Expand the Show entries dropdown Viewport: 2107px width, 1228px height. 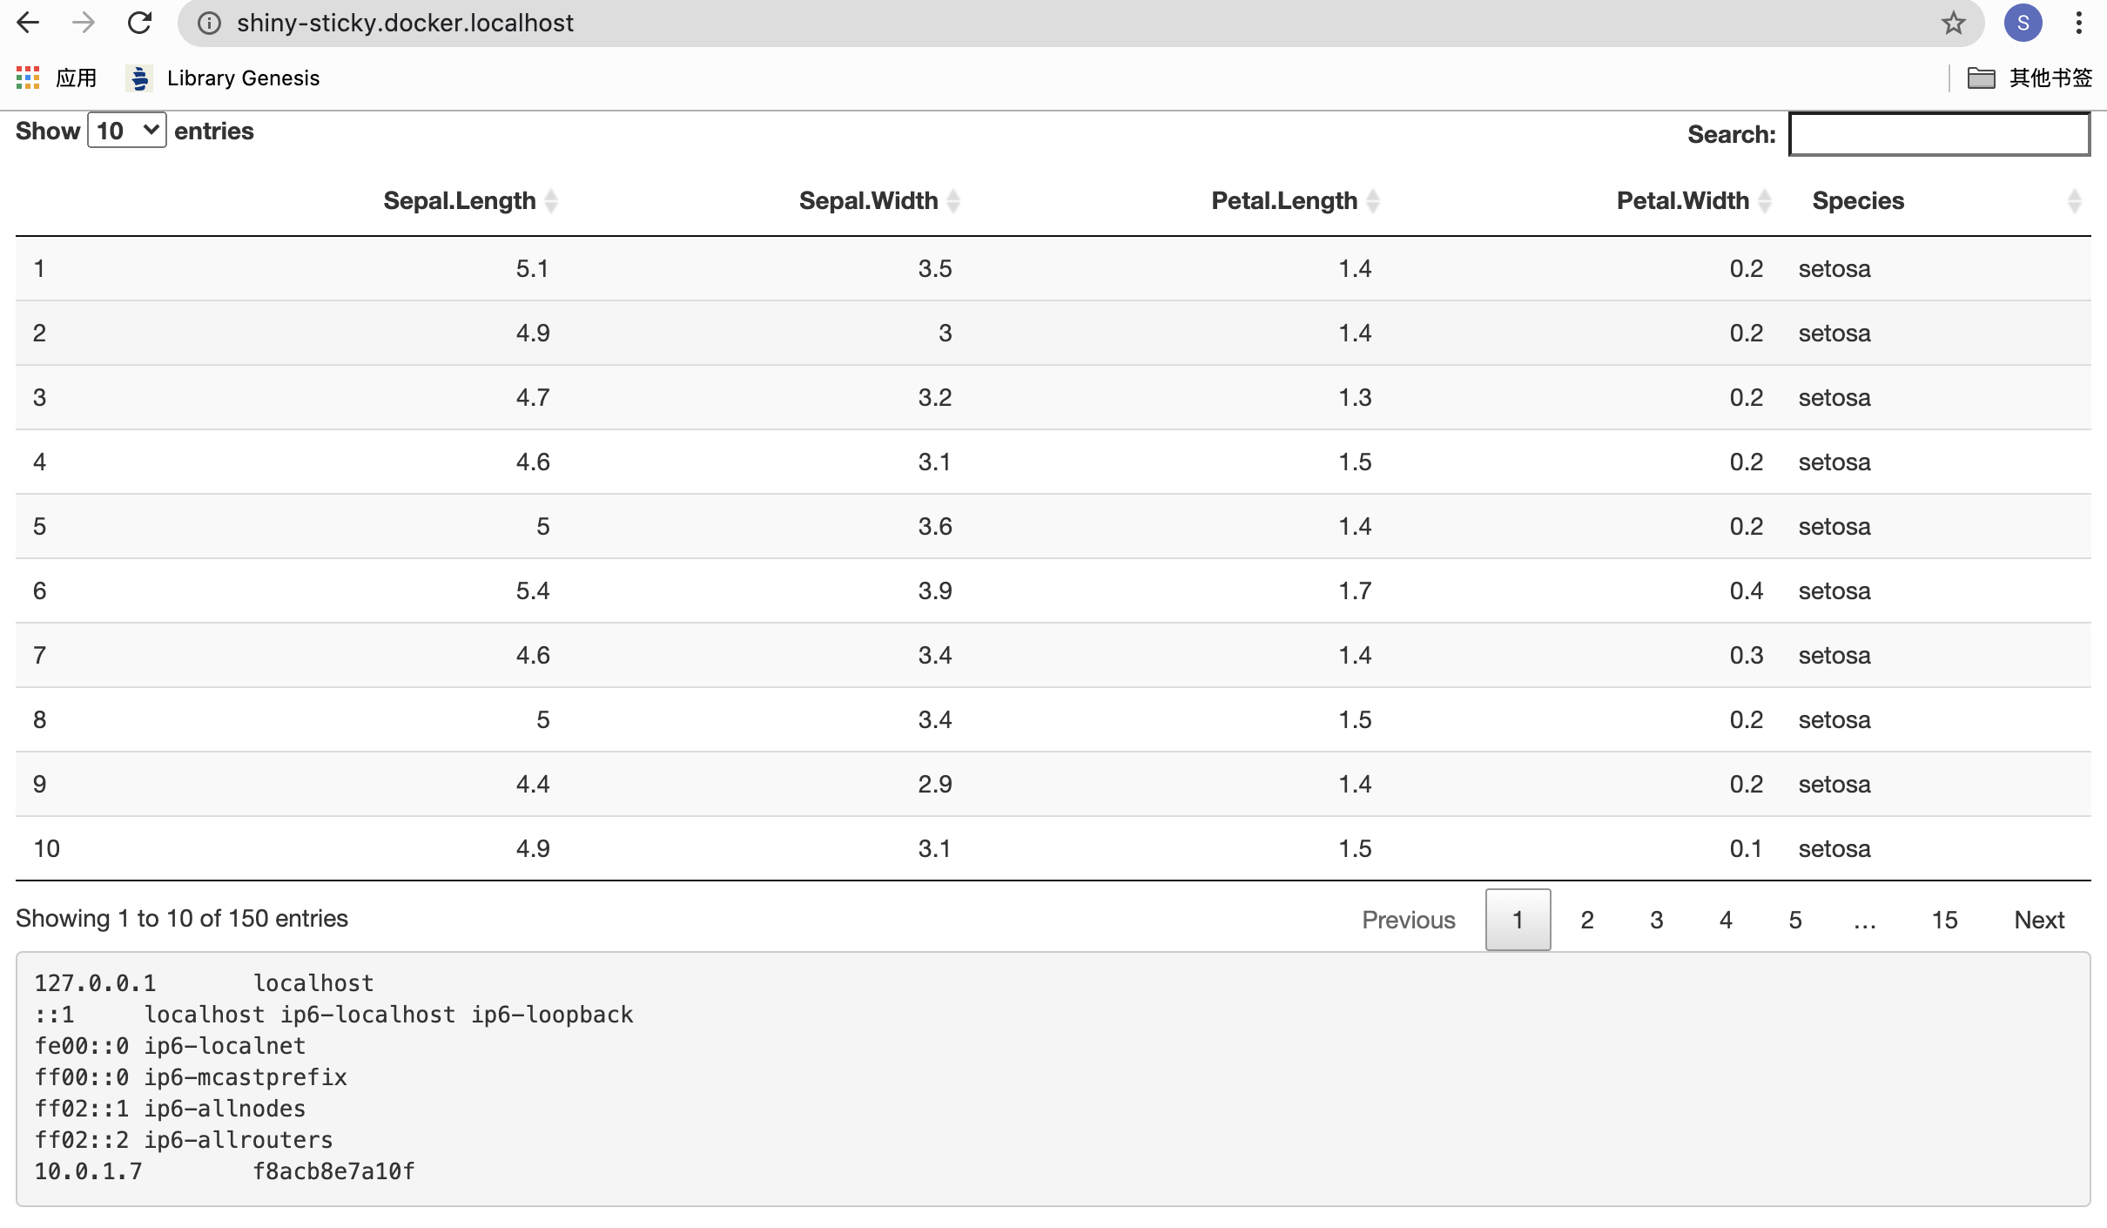(x=127, y=131)
